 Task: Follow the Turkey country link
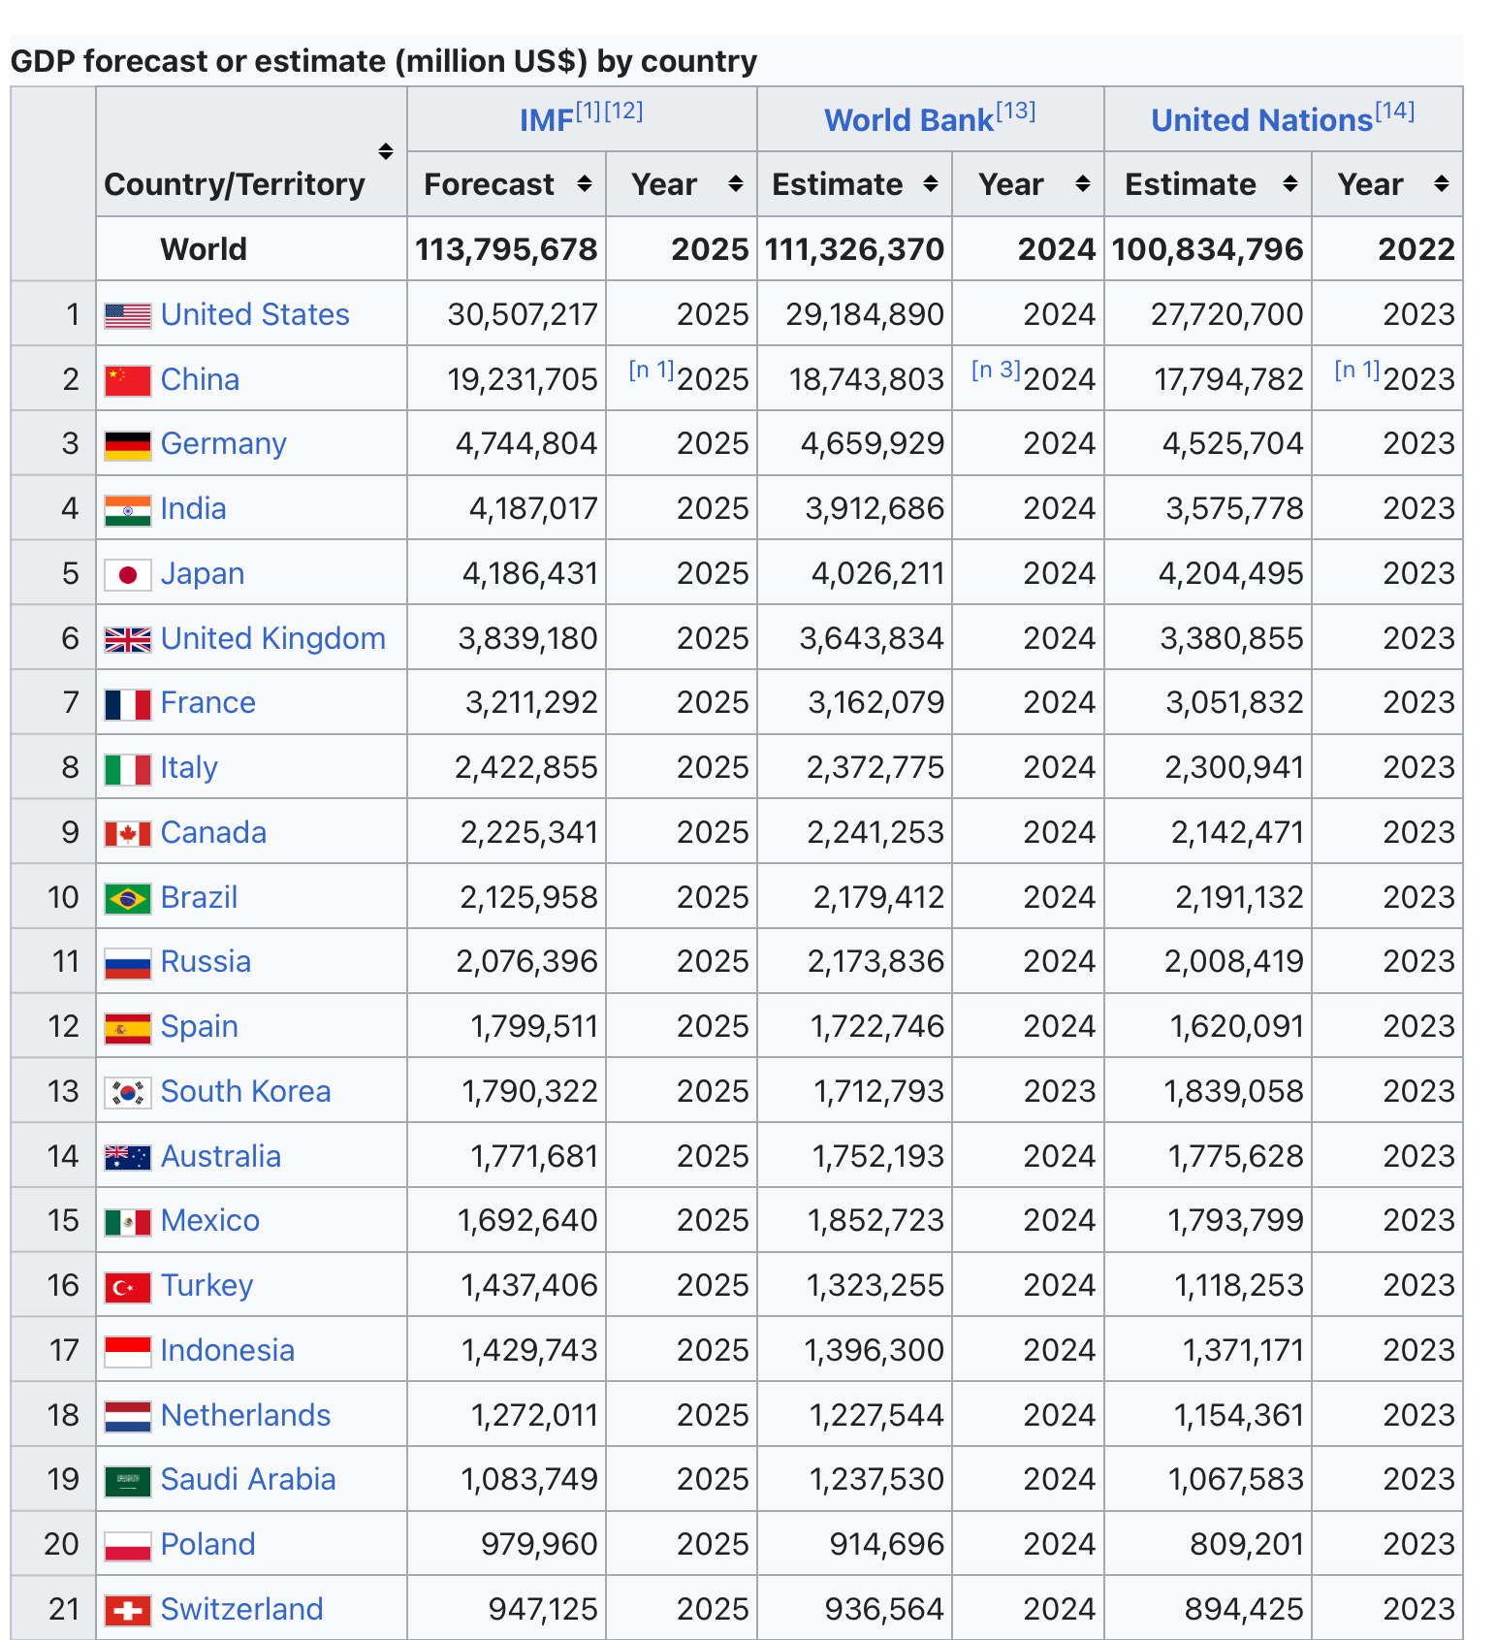[x=207, y=1286]
